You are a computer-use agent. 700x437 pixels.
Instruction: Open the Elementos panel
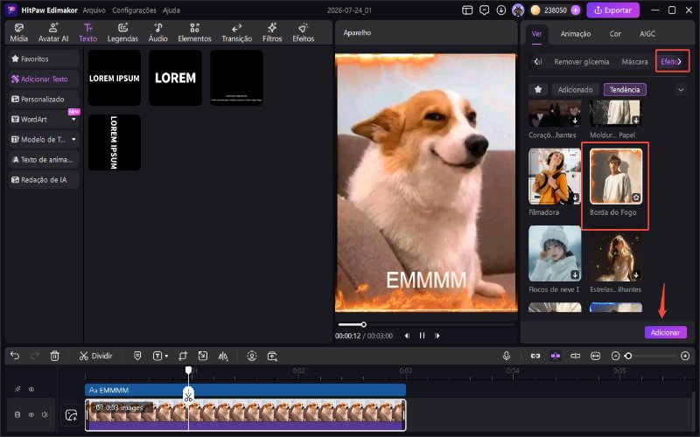coord(194,32)
